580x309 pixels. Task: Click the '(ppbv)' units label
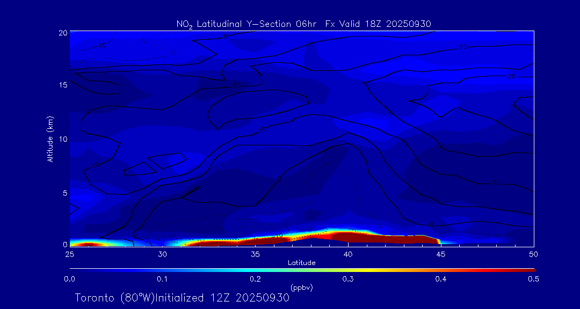pyautogui.click(x=301, y=288)
